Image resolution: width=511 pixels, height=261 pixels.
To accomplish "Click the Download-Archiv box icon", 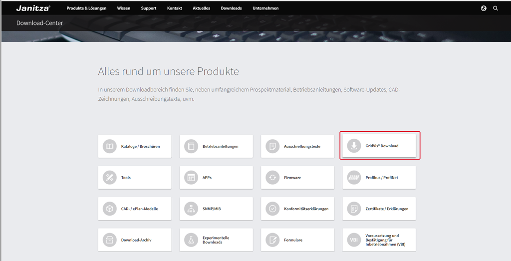I will tap(109, 240).
